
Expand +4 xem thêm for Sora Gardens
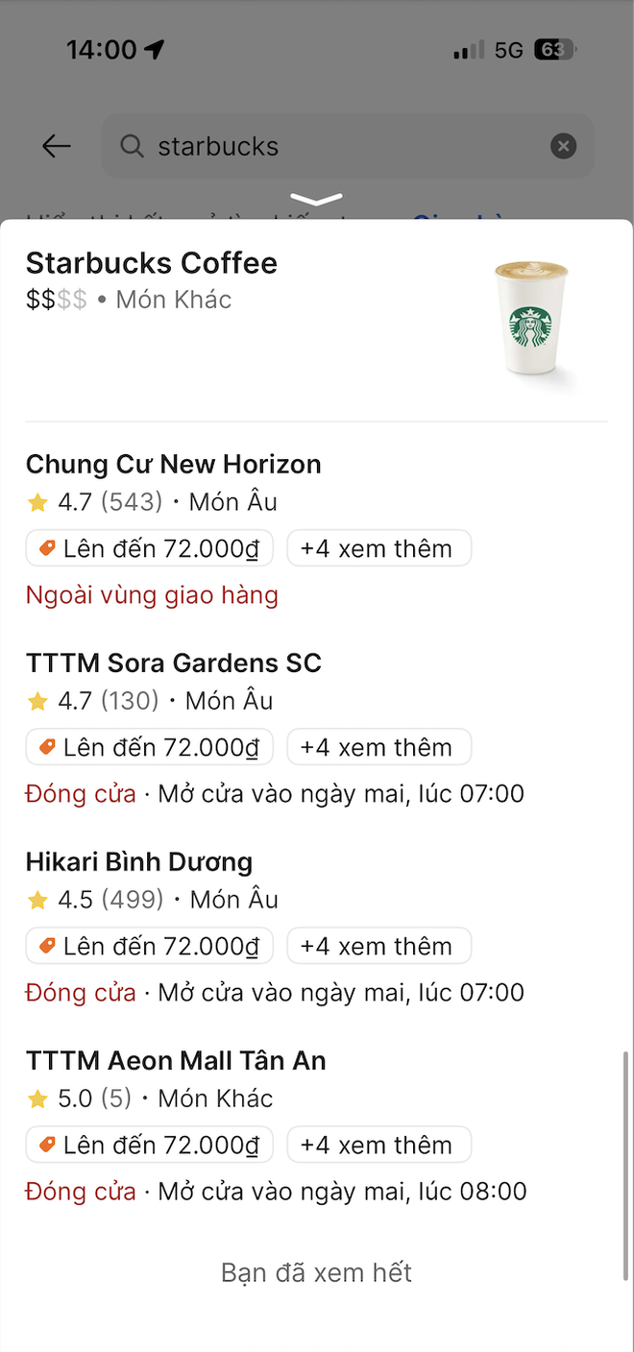[378, 748]
